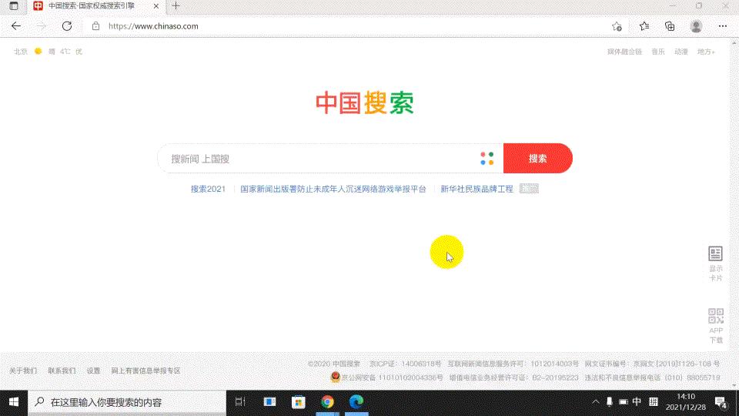Click the gray tag after 新华社民族品牌工程
This screenshot has height=416, width=739.
click(x=529, y=189)
